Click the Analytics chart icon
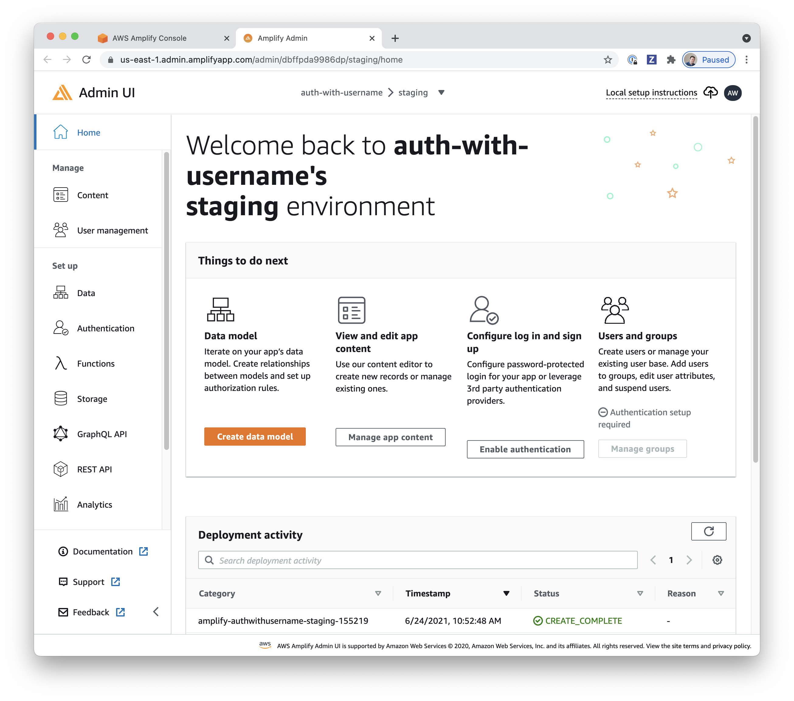This screenshot has height=701, width=794. [60, 505]
